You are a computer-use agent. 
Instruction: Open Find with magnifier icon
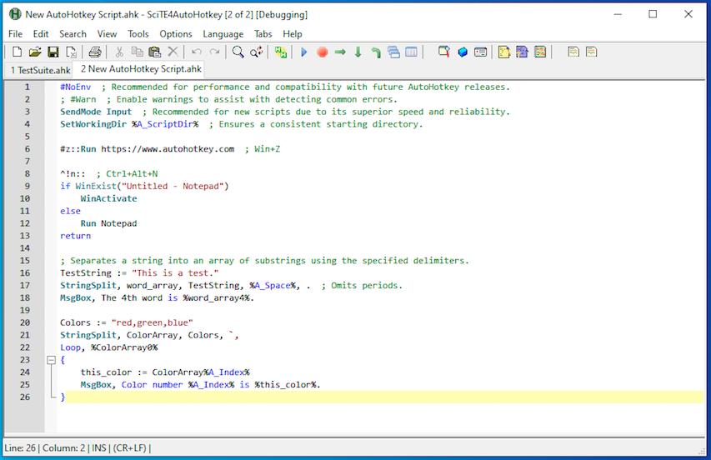(x=238, y=52)
